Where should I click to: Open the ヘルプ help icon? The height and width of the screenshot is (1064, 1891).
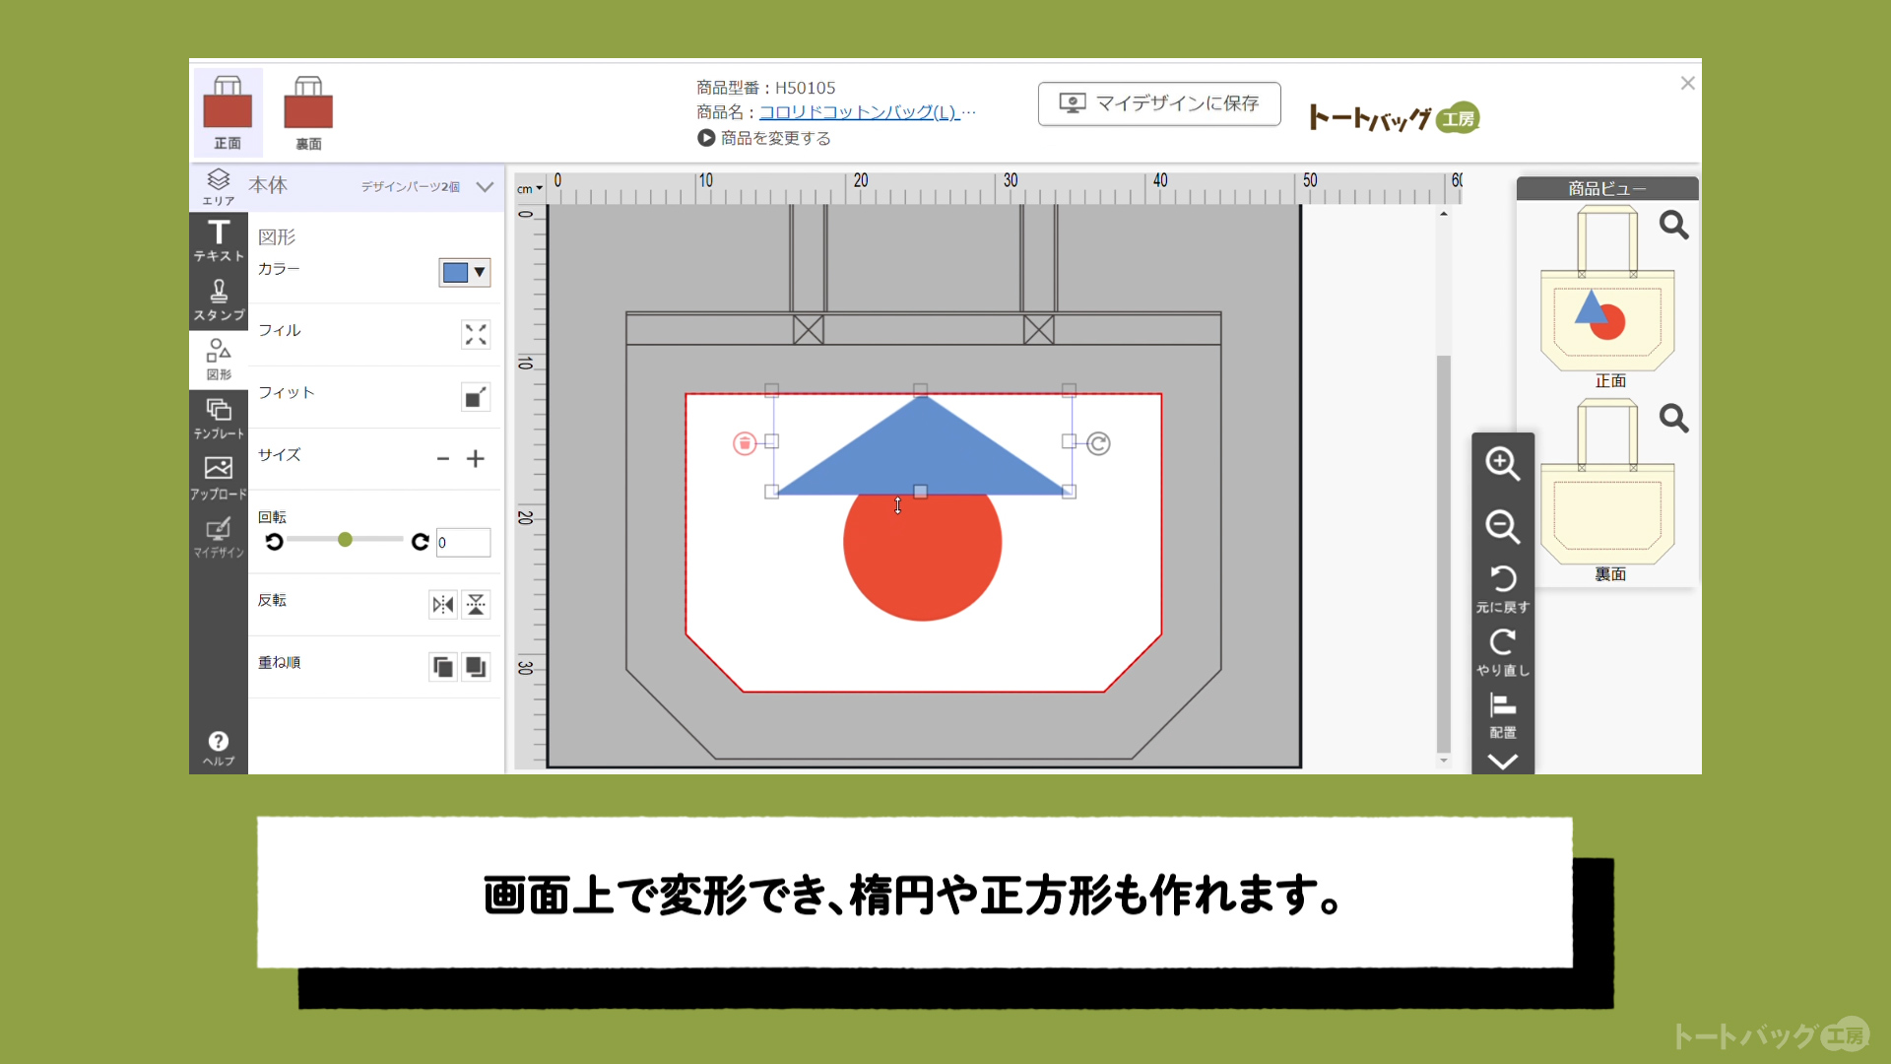coord(219,749)
